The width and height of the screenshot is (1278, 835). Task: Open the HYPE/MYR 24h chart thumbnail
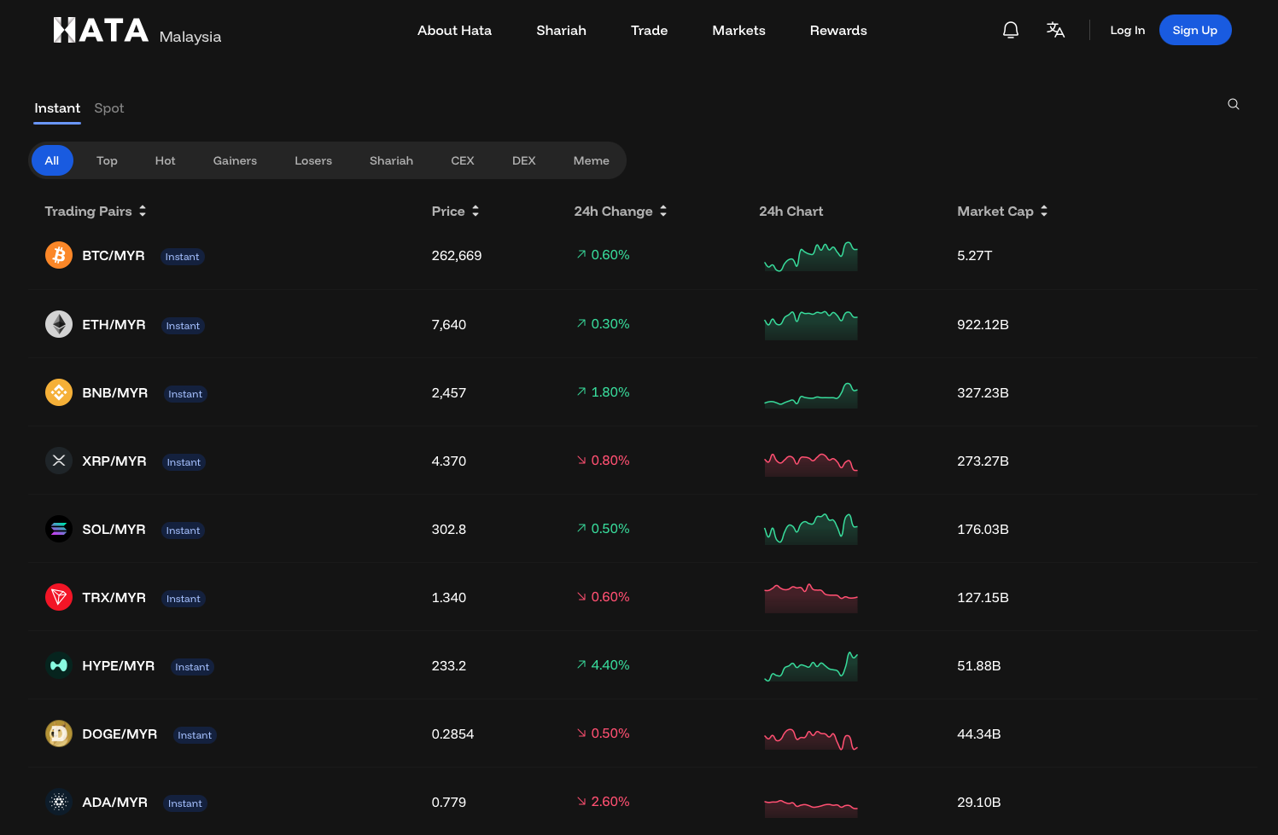coord(811,665)
